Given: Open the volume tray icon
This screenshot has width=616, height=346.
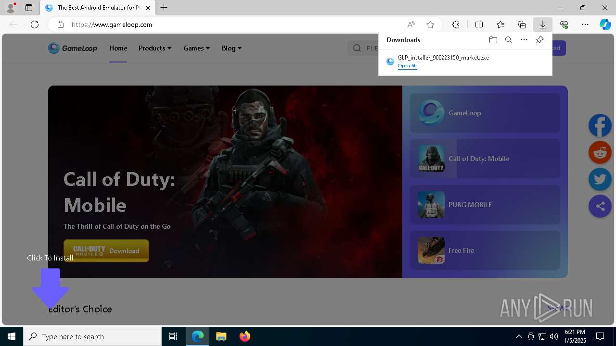Looking at the screenshot, I should (554, 336).
